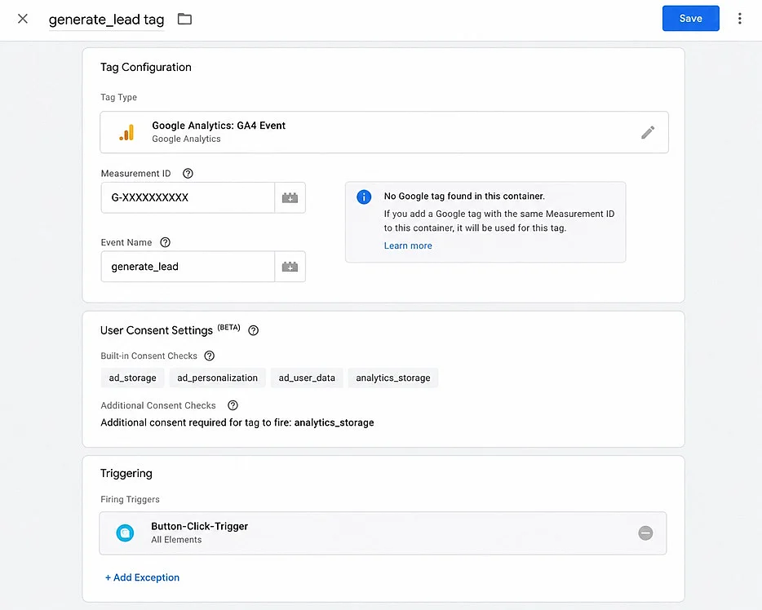Open help for Additional Consent Checks
This screenshot has height=610, width=762.
point(233,405)
